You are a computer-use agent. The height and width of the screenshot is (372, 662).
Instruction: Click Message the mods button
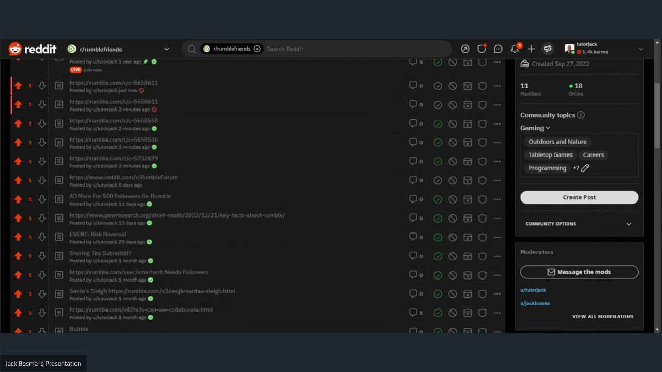[x=579, y=272]
